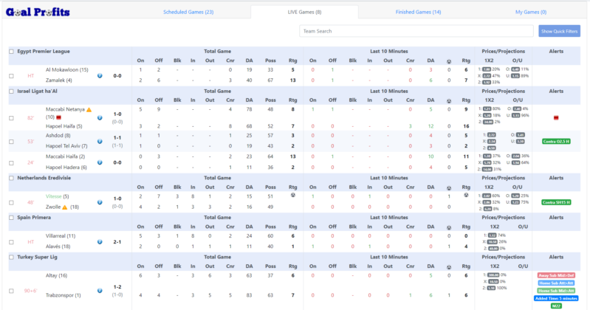Viewport: 590px width, 310px height.
Task: Click warning triangle next to Maccabi Netanya
Action: tap(89, 110)
